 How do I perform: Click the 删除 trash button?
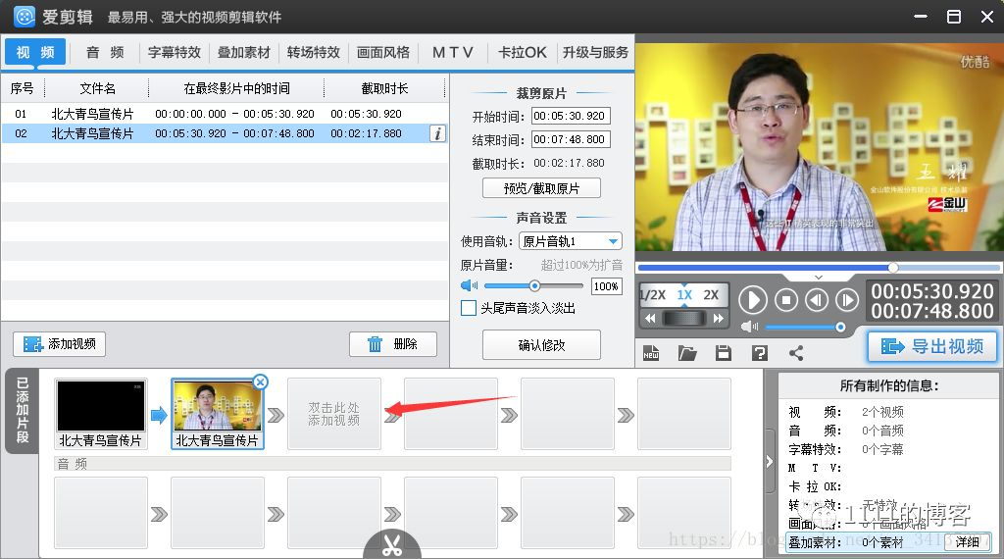click(x=393, y=344)
